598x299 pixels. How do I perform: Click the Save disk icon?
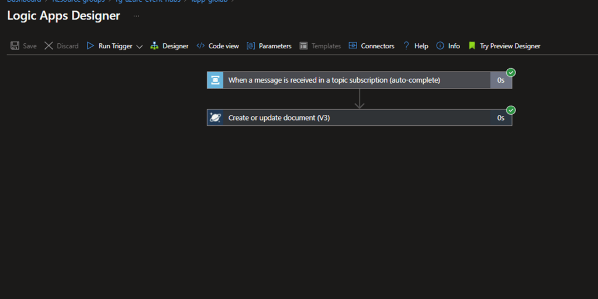[x=15, y=46]
